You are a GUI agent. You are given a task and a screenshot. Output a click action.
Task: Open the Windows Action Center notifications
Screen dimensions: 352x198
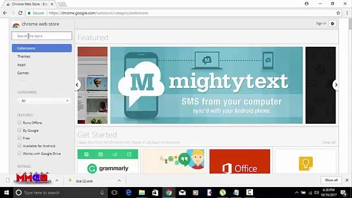(343, 193)
